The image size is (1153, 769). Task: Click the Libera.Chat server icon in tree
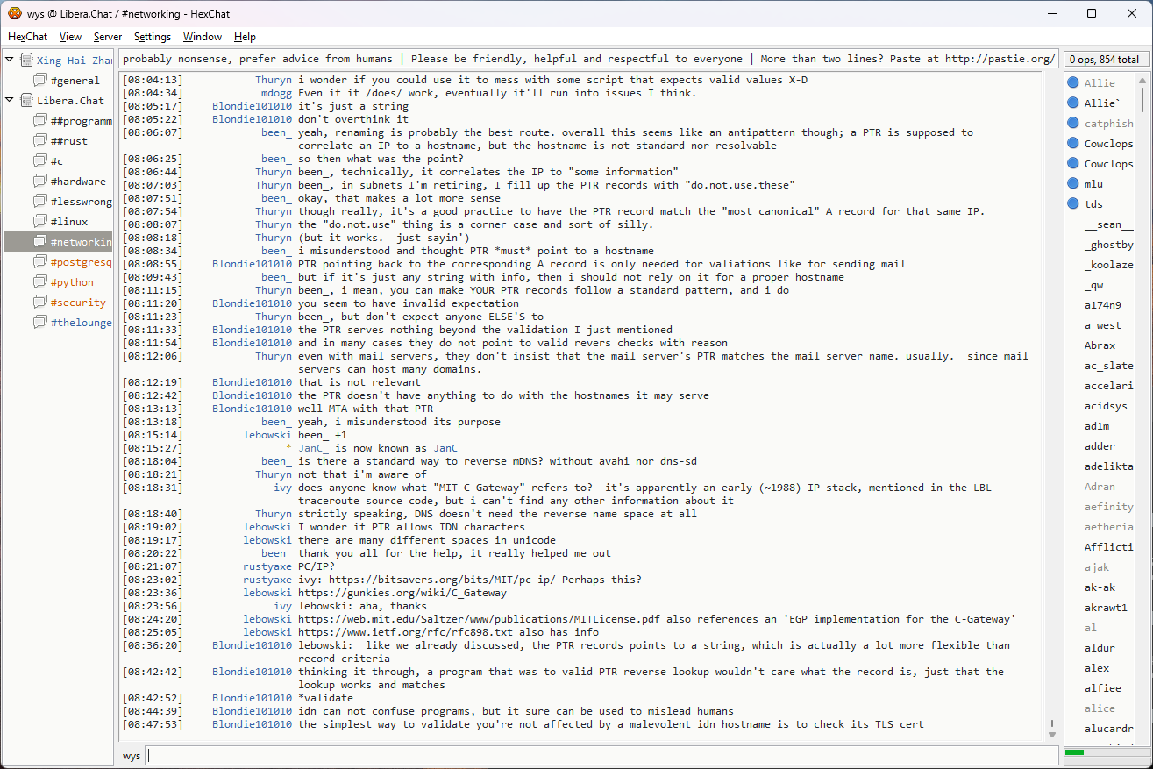[27, 101]
